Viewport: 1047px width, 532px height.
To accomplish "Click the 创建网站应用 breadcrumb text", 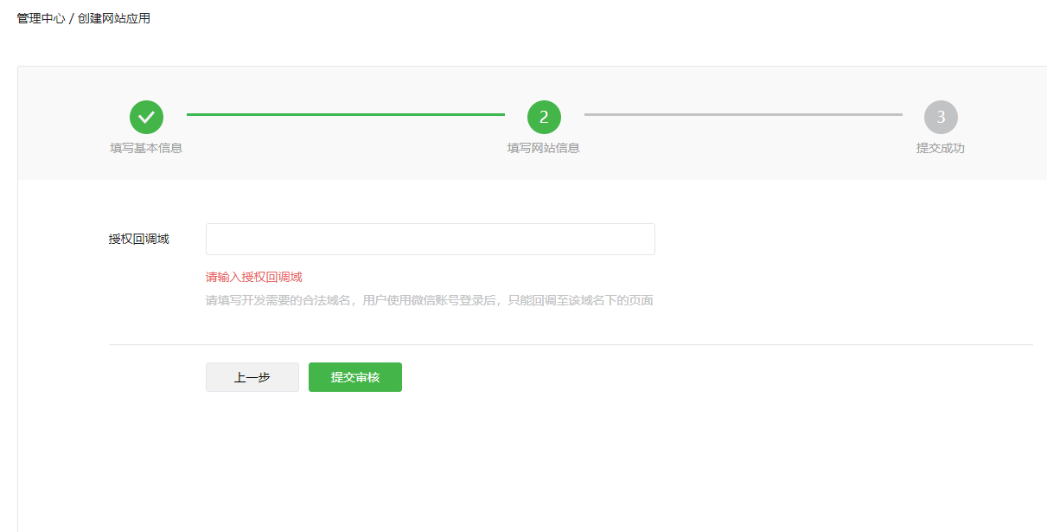I will point(114,18).
